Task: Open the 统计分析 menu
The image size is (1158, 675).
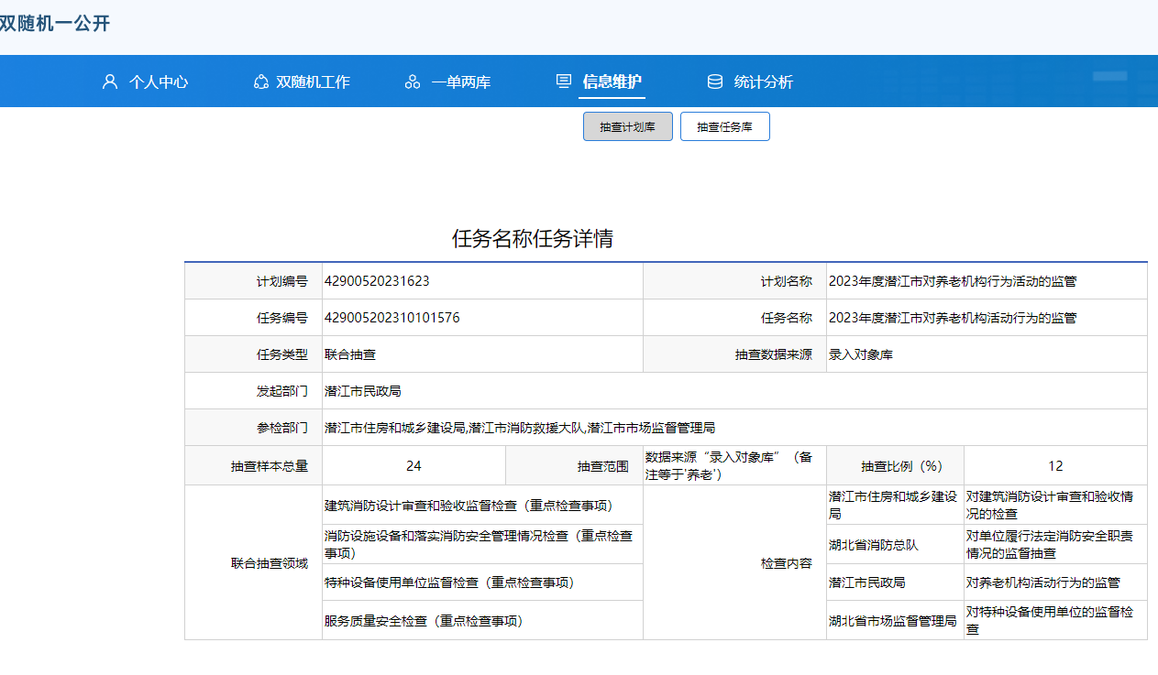Action: click(x=764, y=82)
